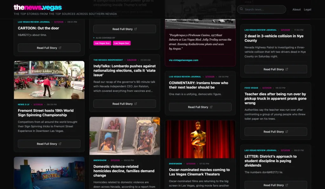Viewport: 325px width, 189px height.
Task: Click the search magnifying glass icon
Action: 242,9
